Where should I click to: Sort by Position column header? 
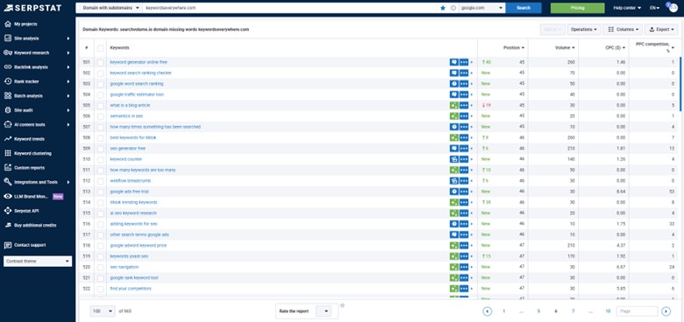(x=514, y=48)
